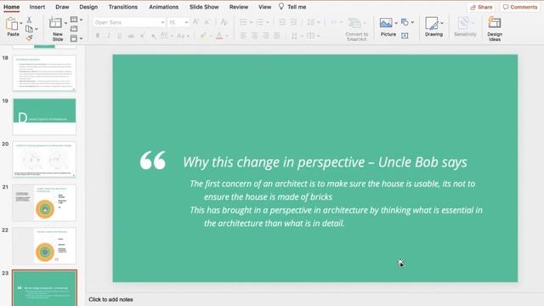Increase list indent level

pos(293,22)
